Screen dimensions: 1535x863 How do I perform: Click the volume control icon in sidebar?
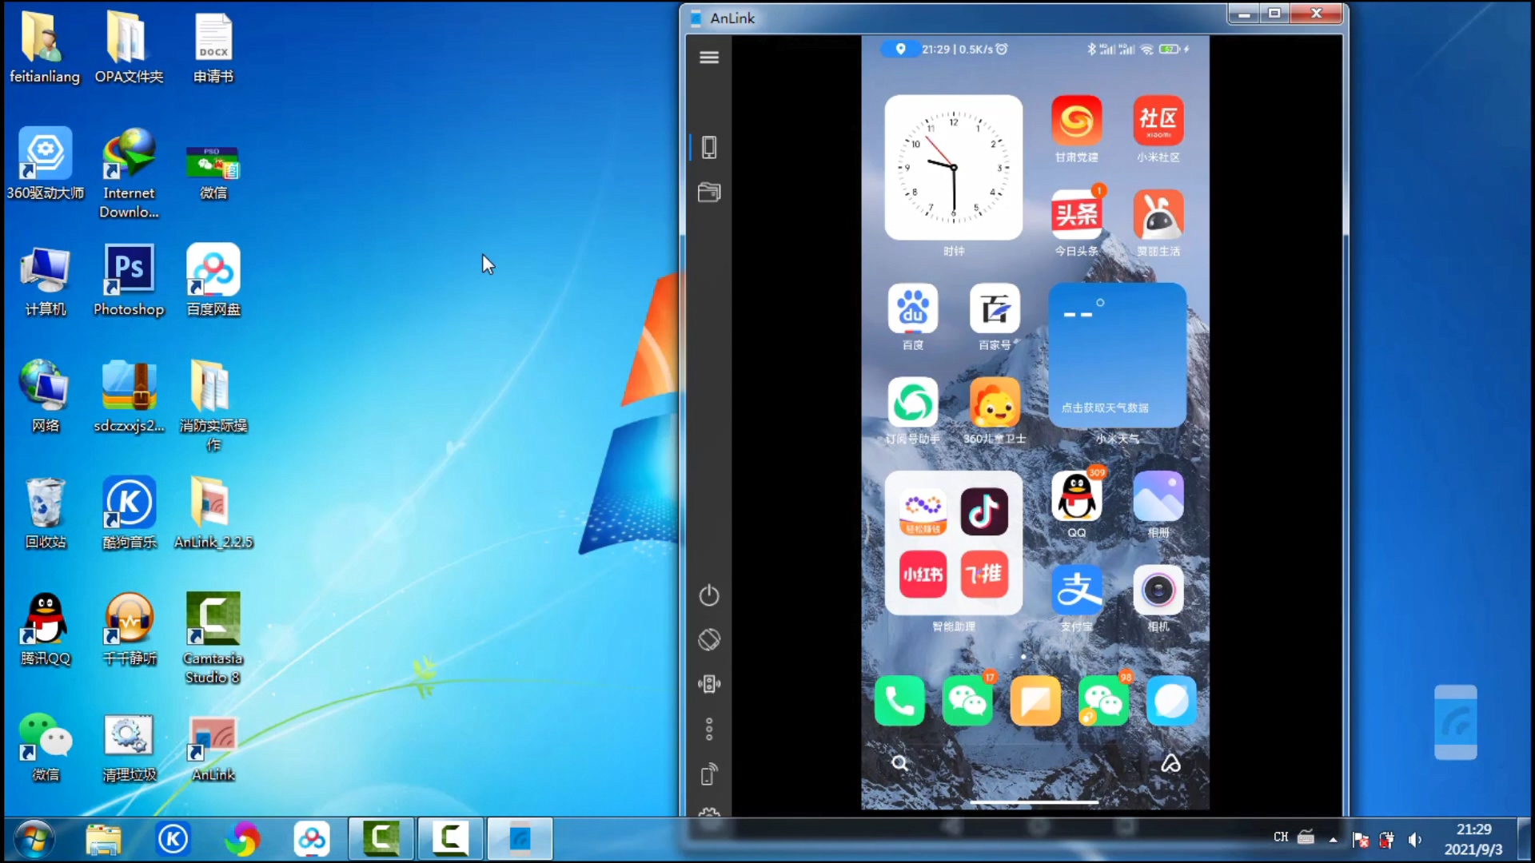(709, 684)
